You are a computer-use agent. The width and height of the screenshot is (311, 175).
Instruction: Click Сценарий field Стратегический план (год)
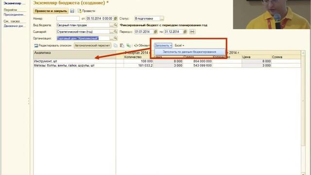coord(83,32)
